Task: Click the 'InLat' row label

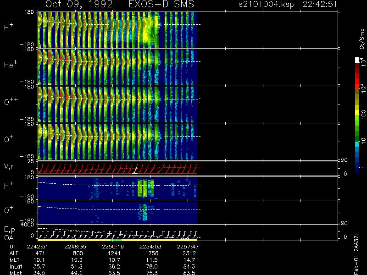Action: (x=16, y=266)
